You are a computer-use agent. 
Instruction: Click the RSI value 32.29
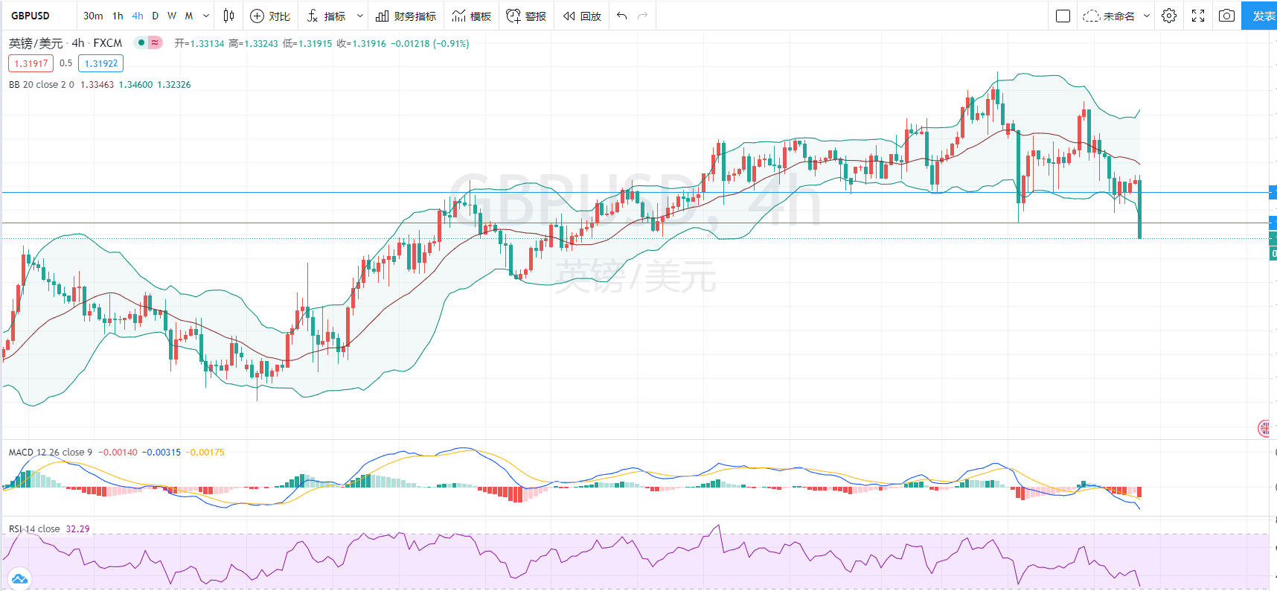(77, 528)
